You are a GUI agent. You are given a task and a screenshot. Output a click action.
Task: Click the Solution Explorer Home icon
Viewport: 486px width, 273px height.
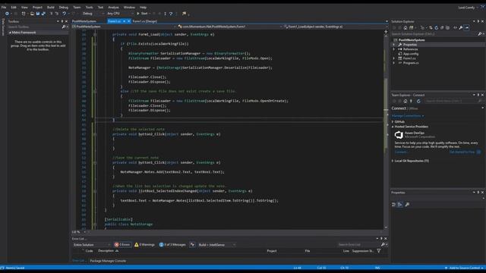coord(406,28)
